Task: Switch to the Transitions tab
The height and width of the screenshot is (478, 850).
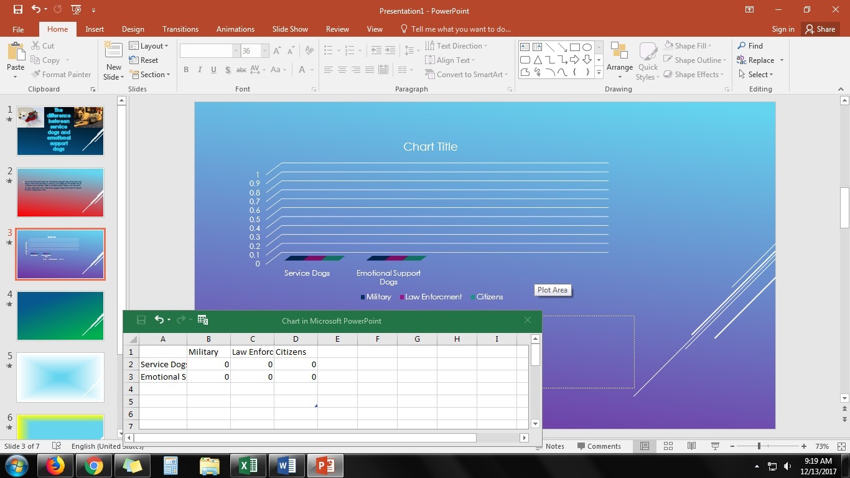Action: 180,29
